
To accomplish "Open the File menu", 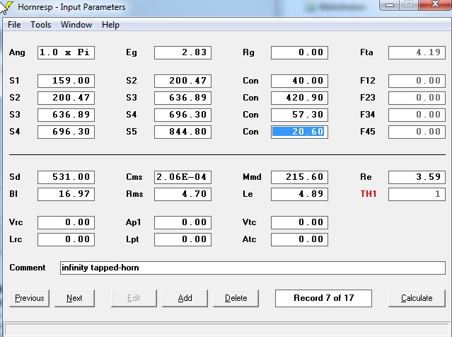I will click(14, 25).
